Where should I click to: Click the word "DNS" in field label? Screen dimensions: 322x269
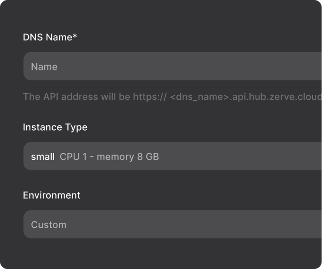click(33, 37)
